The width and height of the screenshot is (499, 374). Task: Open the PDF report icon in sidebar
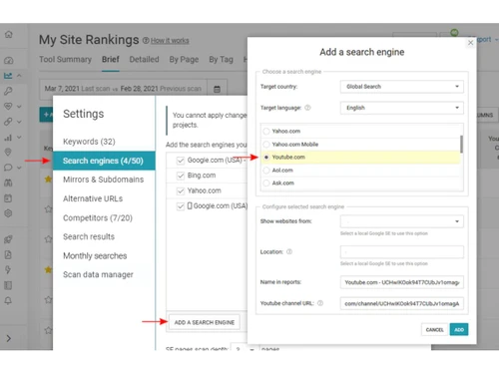tap(8, 254)
